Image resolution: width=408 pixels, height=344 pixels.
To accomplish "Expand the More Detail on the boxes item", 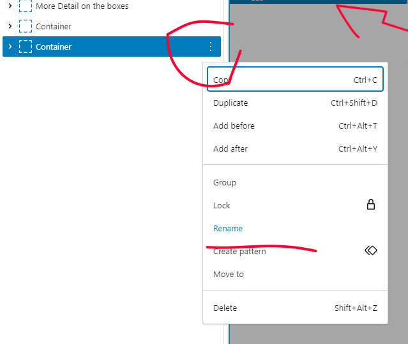I will pos(10,6).
